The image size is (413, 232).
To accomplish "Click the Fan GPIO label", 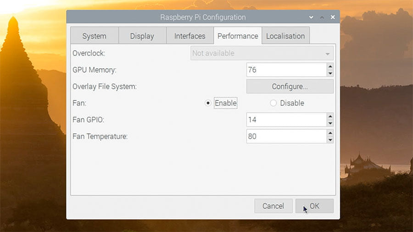I will tap(88, 120).
